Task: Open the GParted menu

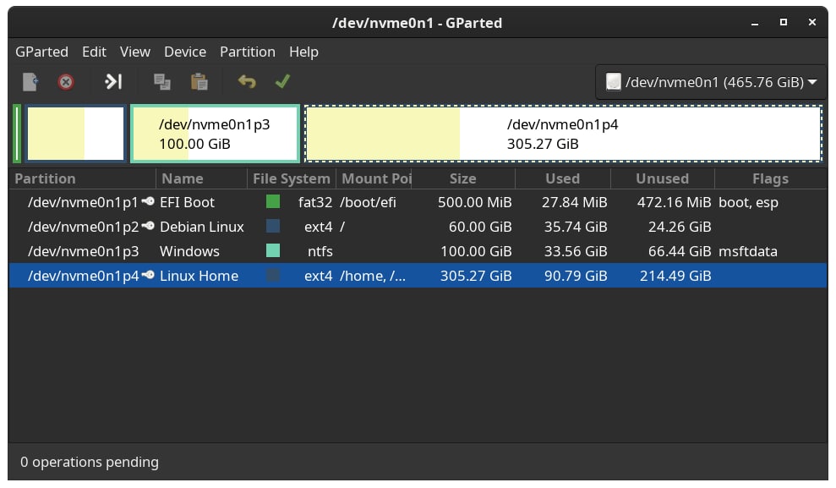Action: 41,52
